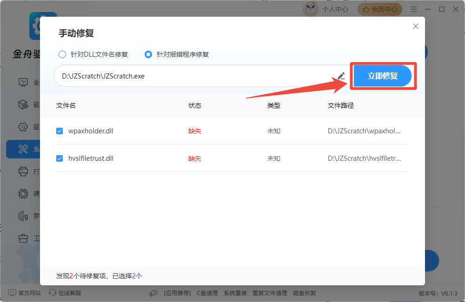Image resolution: width=465 pixels, height=302 pixels.
Task: Click the pencil edit icon in path field
Action: [341, 76]
